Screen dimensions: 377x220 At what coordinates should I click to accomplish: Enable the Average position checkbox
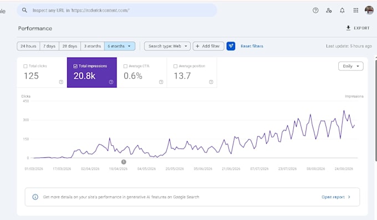click(175, 66)
